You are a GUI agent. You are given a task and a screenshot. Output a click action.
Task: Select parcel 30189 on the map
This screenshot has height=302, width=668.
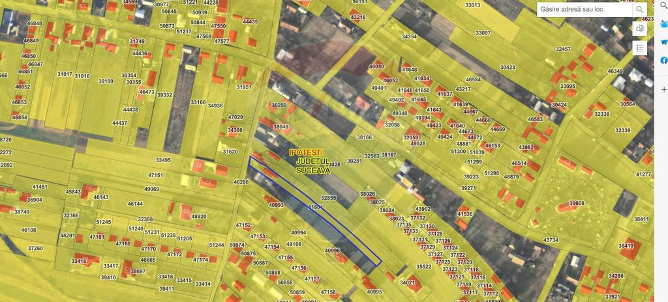point(105,81)
